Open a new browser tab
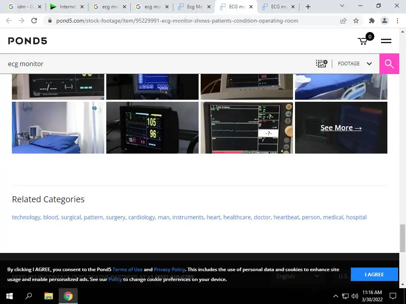 coord(308,7)
